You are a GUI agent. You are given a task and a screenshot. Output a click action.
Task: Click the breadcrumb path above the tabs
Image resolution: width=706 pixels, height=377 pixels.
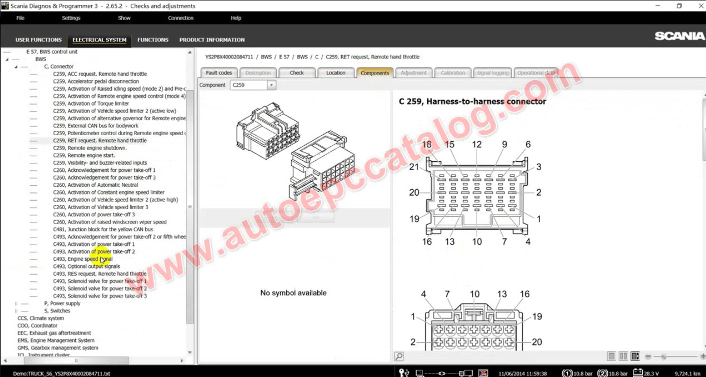(x=312, y=57)
